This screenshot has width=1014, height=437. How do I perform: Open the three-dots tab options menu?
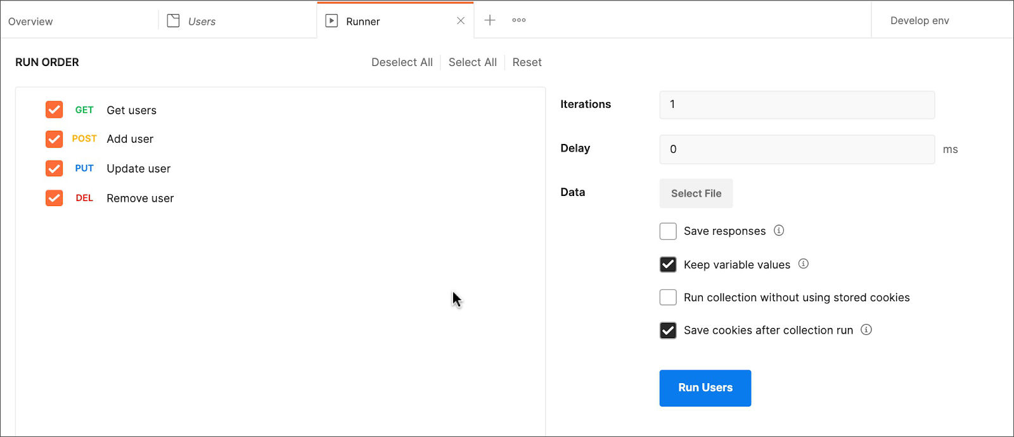(x=518, y=20)
